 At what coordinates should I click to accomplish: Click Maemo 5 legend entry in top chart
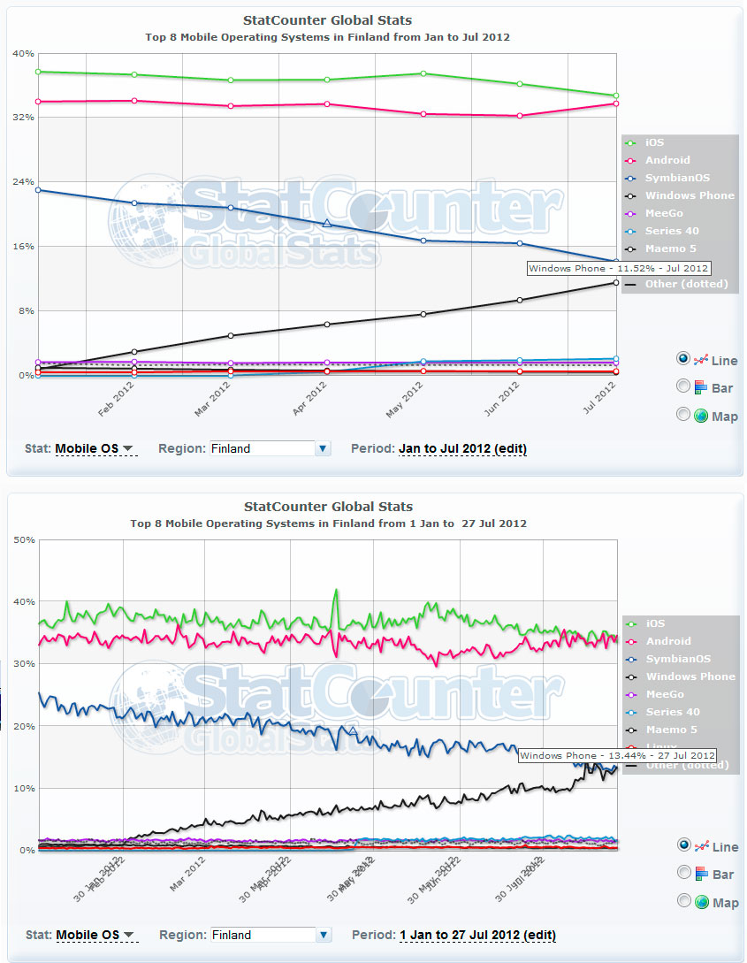[x=661, y=249]
